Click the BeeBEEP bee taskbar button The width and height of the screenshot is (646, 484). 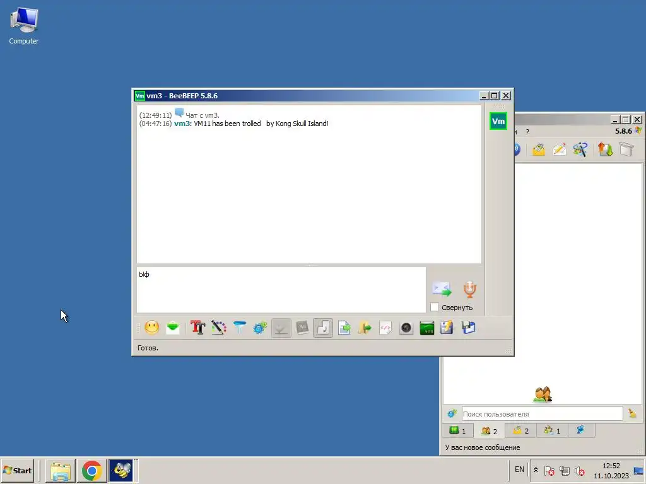tap(120, 471)
